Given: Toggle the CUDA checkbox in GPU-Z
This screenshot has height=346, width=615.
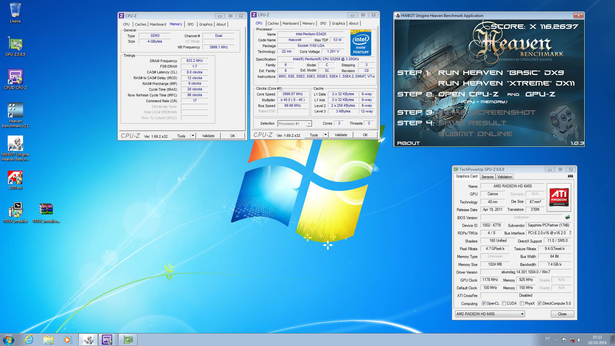Looking at the screenshot, I should pyautogui.click(x=504, y=303).
